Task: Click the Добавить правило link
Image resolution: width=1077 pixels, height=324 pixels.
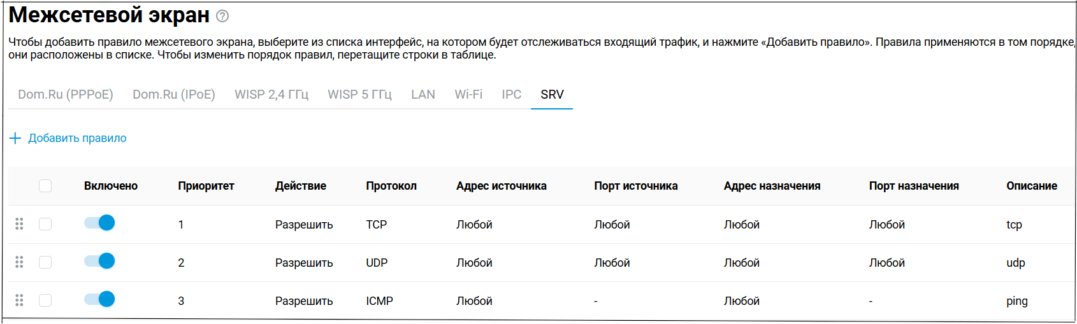Action: point(77,138)
